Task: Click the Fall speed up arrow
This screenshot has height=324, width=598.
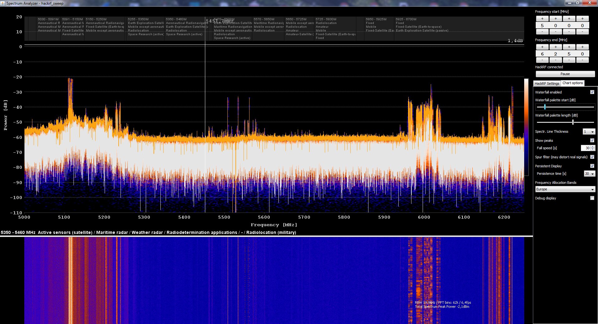Action: (x=592, y=147)
